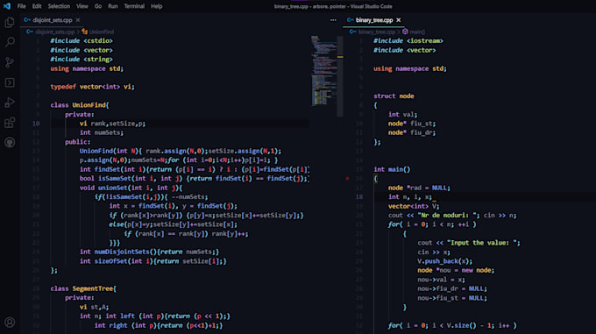Click the UnionFind class symbol icon in breadcrumb
Screen dimensions: 596x334
[84, 32]
